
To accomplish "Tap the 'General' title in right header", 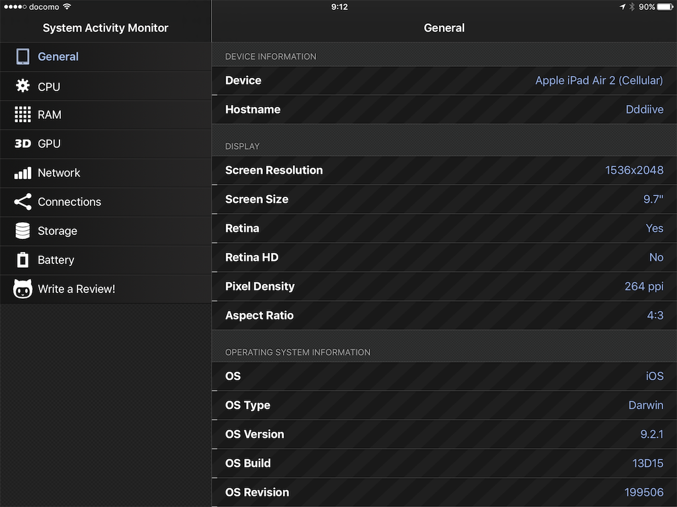I will [x=444, y=28].
